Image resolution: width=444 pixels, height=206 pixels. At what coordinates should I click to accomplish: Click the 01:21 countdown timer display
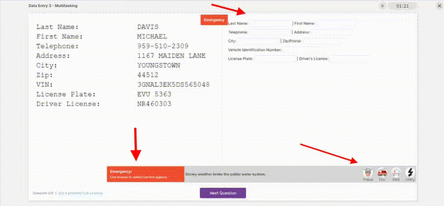(402, 6)
